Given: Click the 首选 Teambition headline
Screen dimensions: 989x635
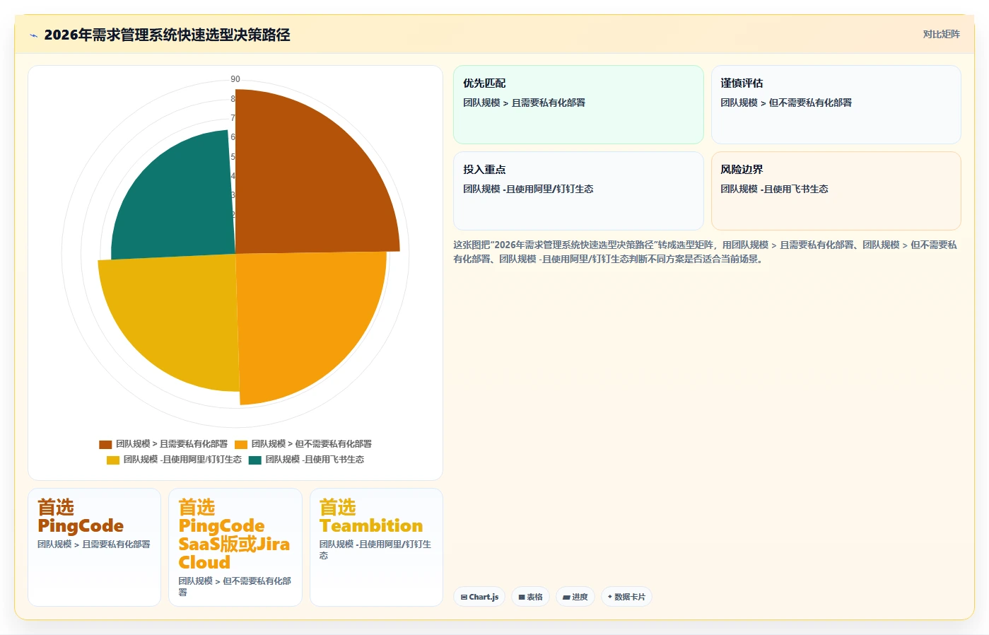Looking at the screenshot, I should click(x=371, y=517).
